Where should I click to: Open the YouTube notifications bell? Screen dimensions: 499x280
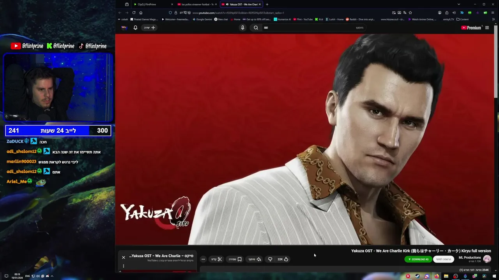click(135, 28)
